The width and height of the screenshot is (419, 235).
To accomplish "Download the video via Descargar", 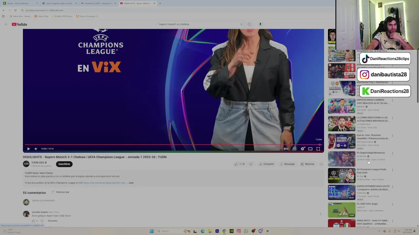I will (x=287, y=164).
